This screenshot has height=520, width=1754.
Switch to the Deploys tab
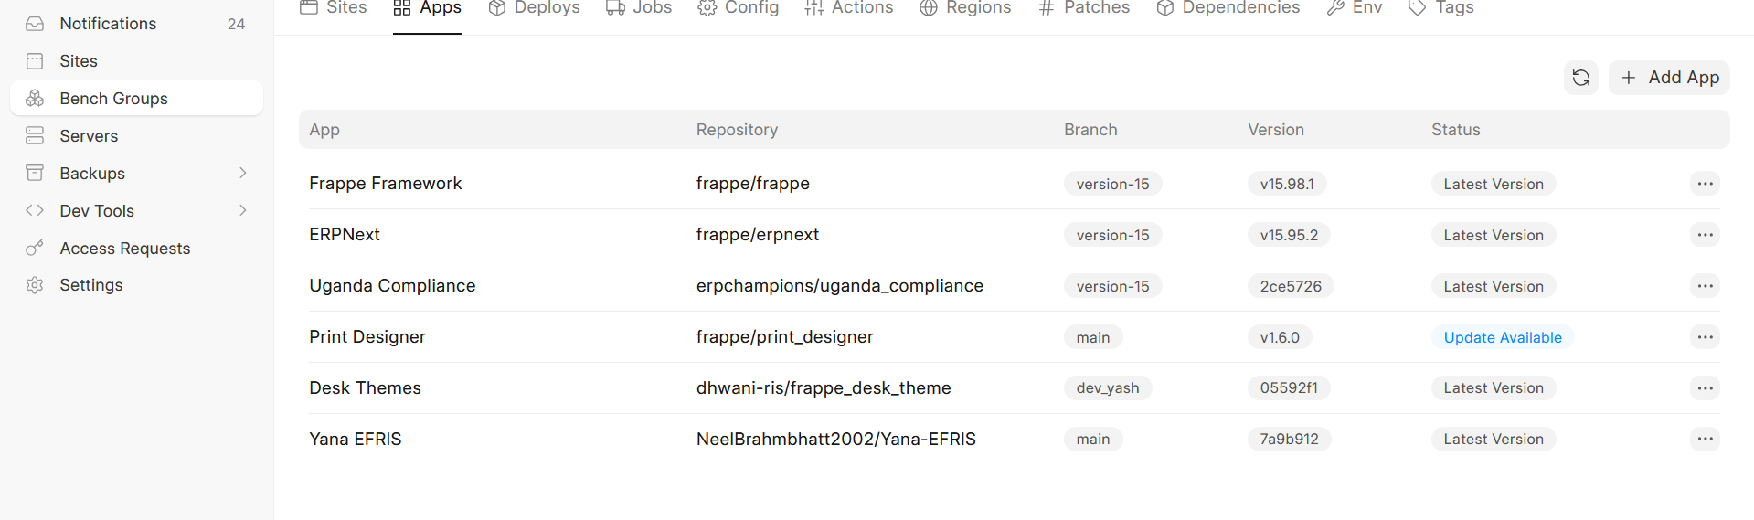(x=535, y=8)
